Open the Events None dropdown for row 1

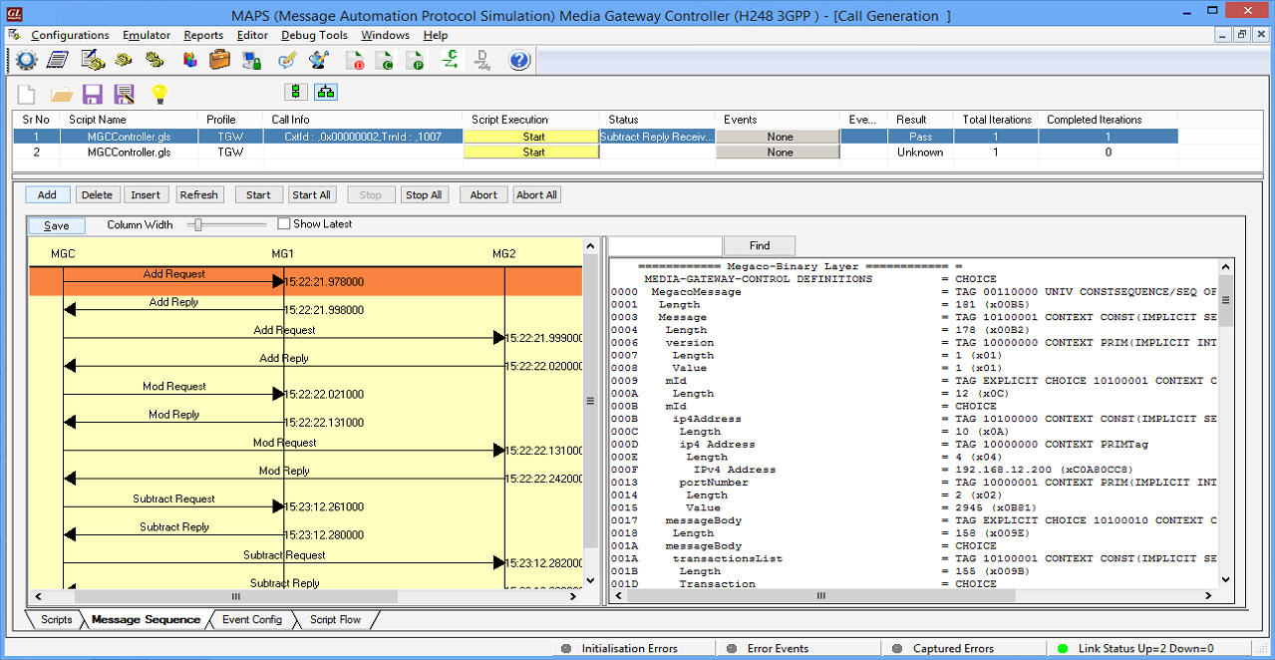click(x=778, y=137)
